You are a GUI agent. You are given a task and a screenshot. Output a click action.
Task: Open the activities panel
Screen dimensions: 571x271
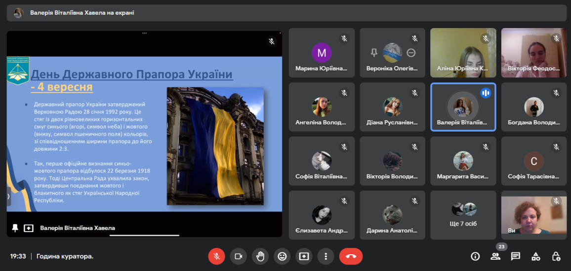(x=536, y=256)
